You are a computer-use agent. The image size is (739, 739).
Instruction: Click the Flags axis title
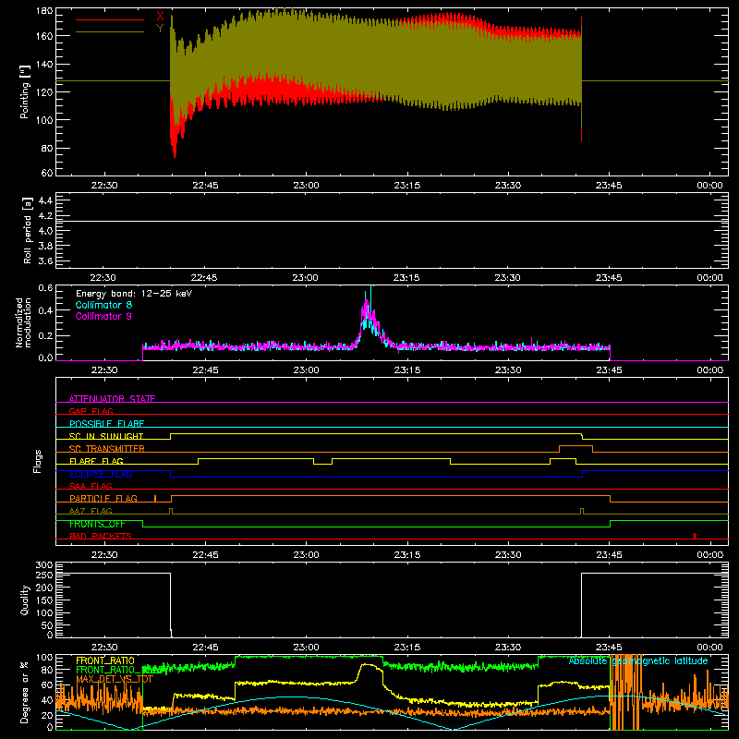37,461
